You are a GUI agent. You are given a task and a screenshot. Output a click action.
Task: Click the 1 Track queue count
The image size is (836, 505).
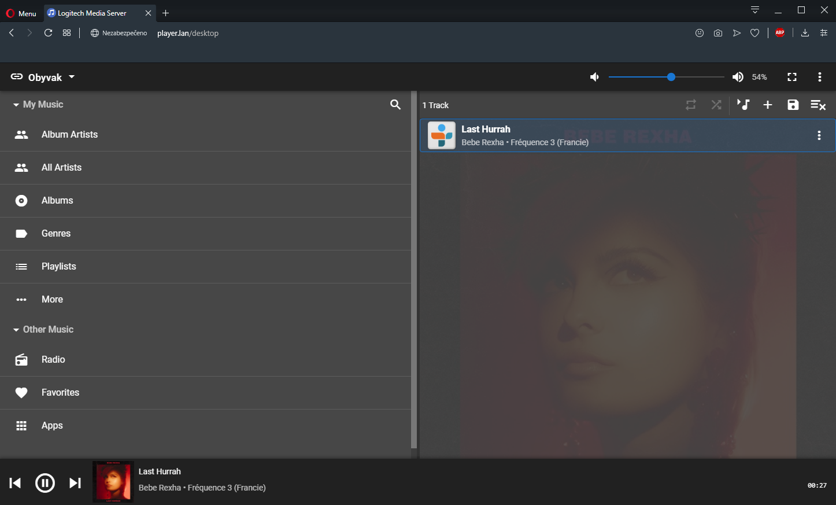(x=435, y=105)
